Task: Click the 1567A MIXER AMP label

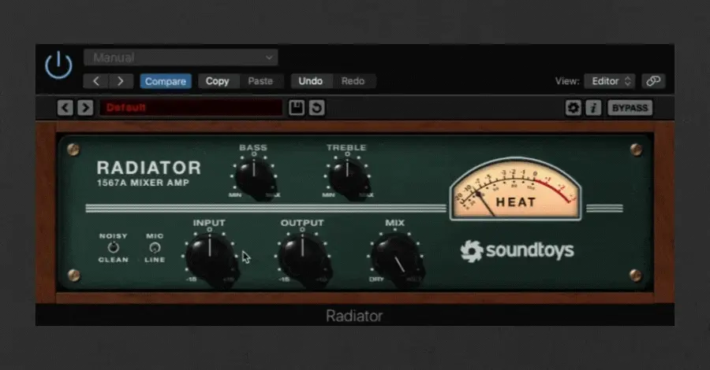Action: point(143,183)
